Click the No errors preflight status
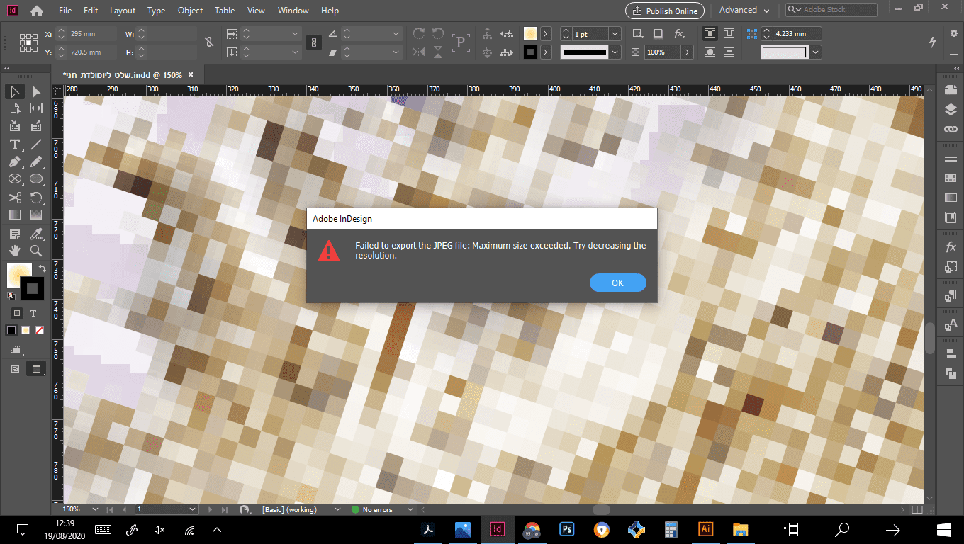 pos(377,509)
